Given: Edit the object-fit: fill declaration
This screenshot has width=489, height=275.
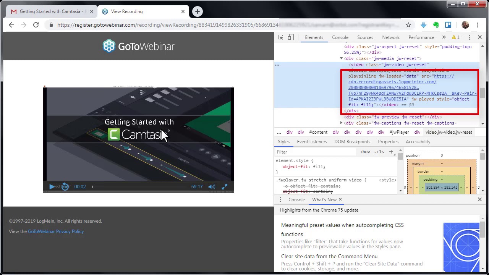Looking at the screenshot, I should coord(304,167).
